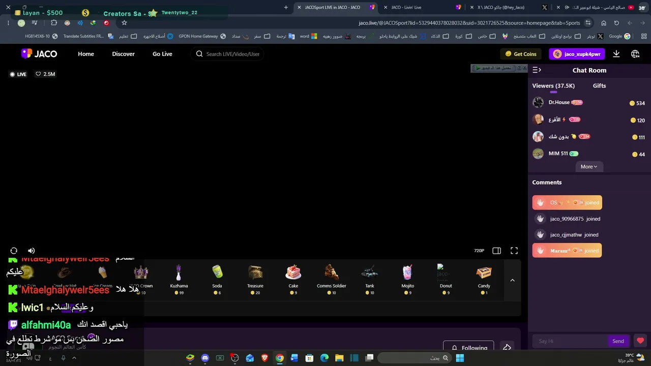Open Microsoft Store from taskbar
The image size is (651, 366).
pos(309,358)
